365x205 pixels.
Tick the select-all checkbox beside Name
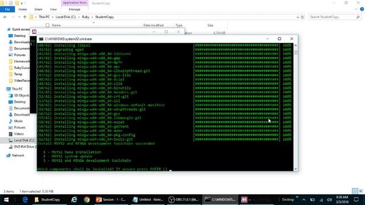tap(47, 25)
